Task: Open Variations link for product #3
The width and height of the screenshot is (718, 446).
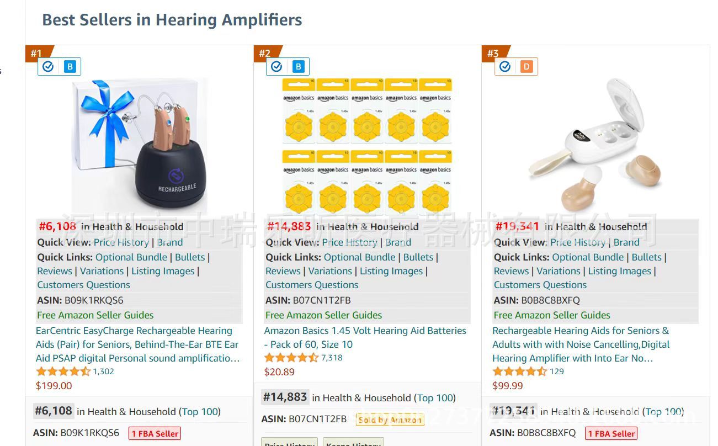Action: coord(559,271)
